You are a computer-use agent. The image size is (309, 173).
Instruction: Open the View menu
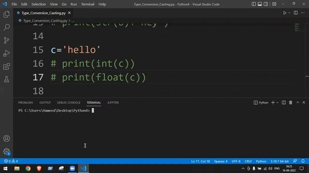pyautogui.click(x=54, y=4)
